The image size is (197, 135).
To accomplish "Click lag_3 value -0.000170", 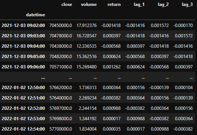I will (183, 26).
